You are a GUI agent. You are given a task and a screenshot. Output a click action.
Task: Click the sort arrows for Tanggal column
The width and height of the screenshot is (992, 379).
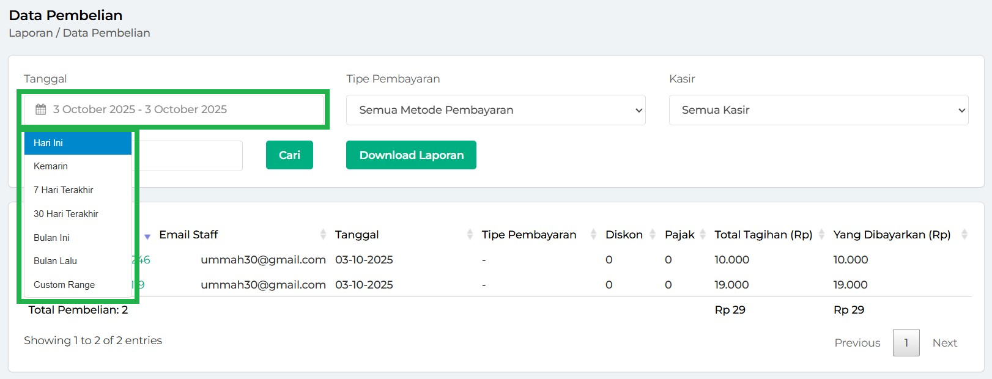470,235
